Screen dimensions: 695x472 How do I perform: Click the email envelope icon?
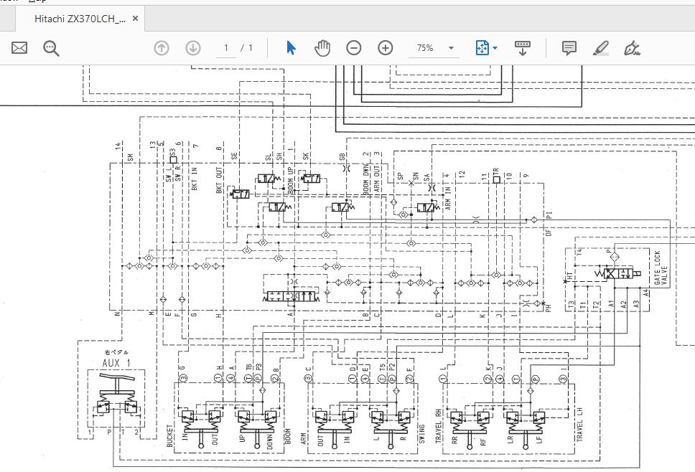point(19,48)
